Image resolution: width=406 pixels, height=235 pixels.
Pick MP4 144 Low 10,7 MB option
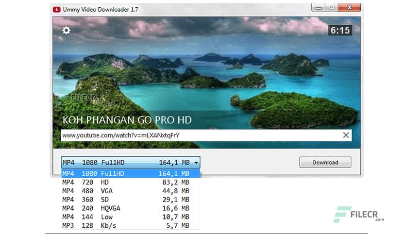point(131,217)
